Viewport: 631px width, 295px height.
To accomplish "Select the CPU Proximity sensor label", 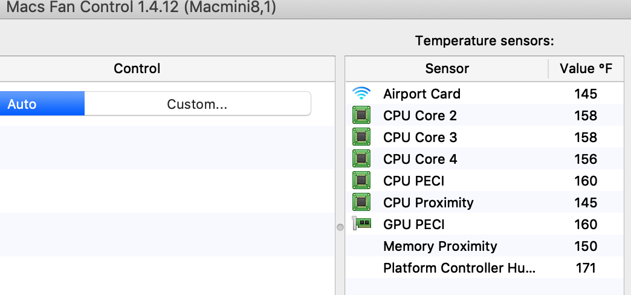I will click(x=428, y=203).
